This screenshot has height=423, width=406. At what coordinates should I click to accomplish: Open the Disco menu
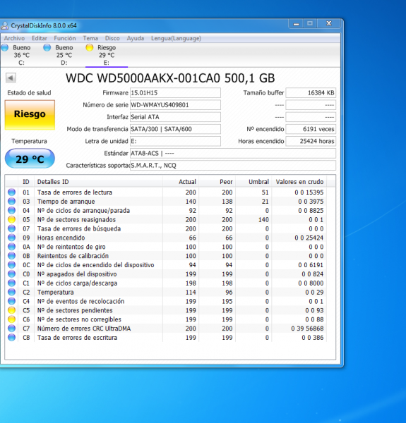click(x=112, y=38)
